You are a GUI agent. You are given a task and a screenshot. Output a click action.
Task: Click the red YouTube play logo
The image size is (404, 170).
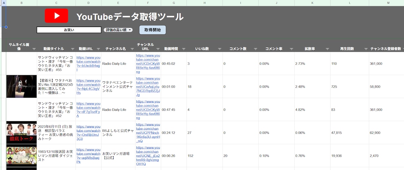[57, 16]
